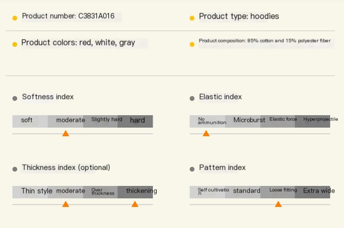Click the gray bullet beside Thickness index
The height and width of the screenshot is (228, 344).
pos(15,169)
